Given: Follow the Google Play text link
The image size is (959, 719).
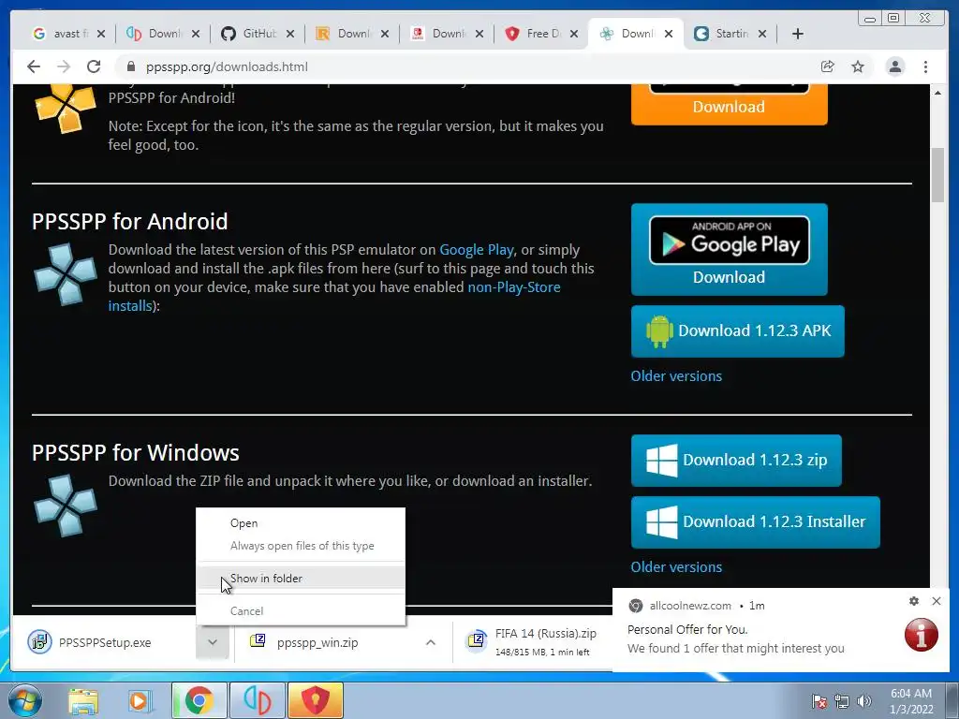Looking at the screenshot, I should pyautogui.click(x=477, y=250).
